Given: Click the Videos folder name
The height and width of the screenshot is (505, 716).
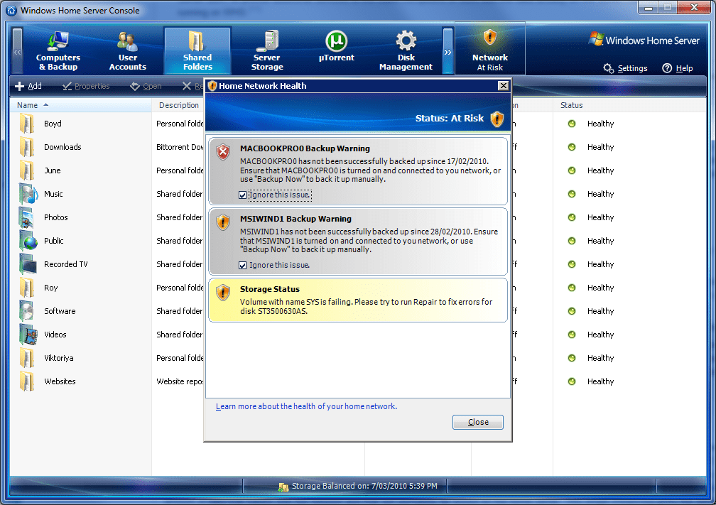Looking at the screenshot, I should click(55, 335).
